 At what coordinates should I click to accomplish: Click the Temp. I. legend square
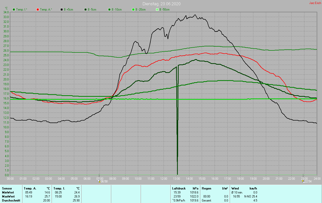click(x=14, y=10)
